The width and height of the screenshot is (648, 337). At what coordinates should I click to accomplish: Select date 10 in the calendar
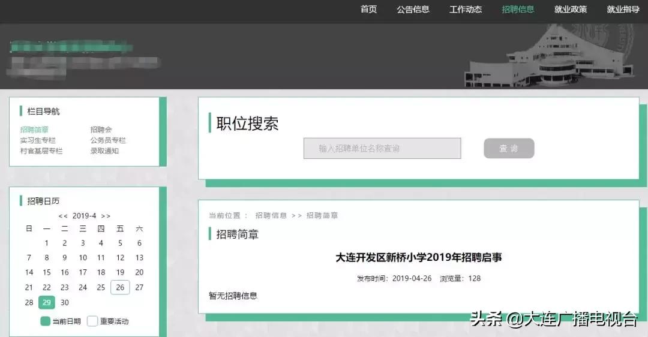83,258
